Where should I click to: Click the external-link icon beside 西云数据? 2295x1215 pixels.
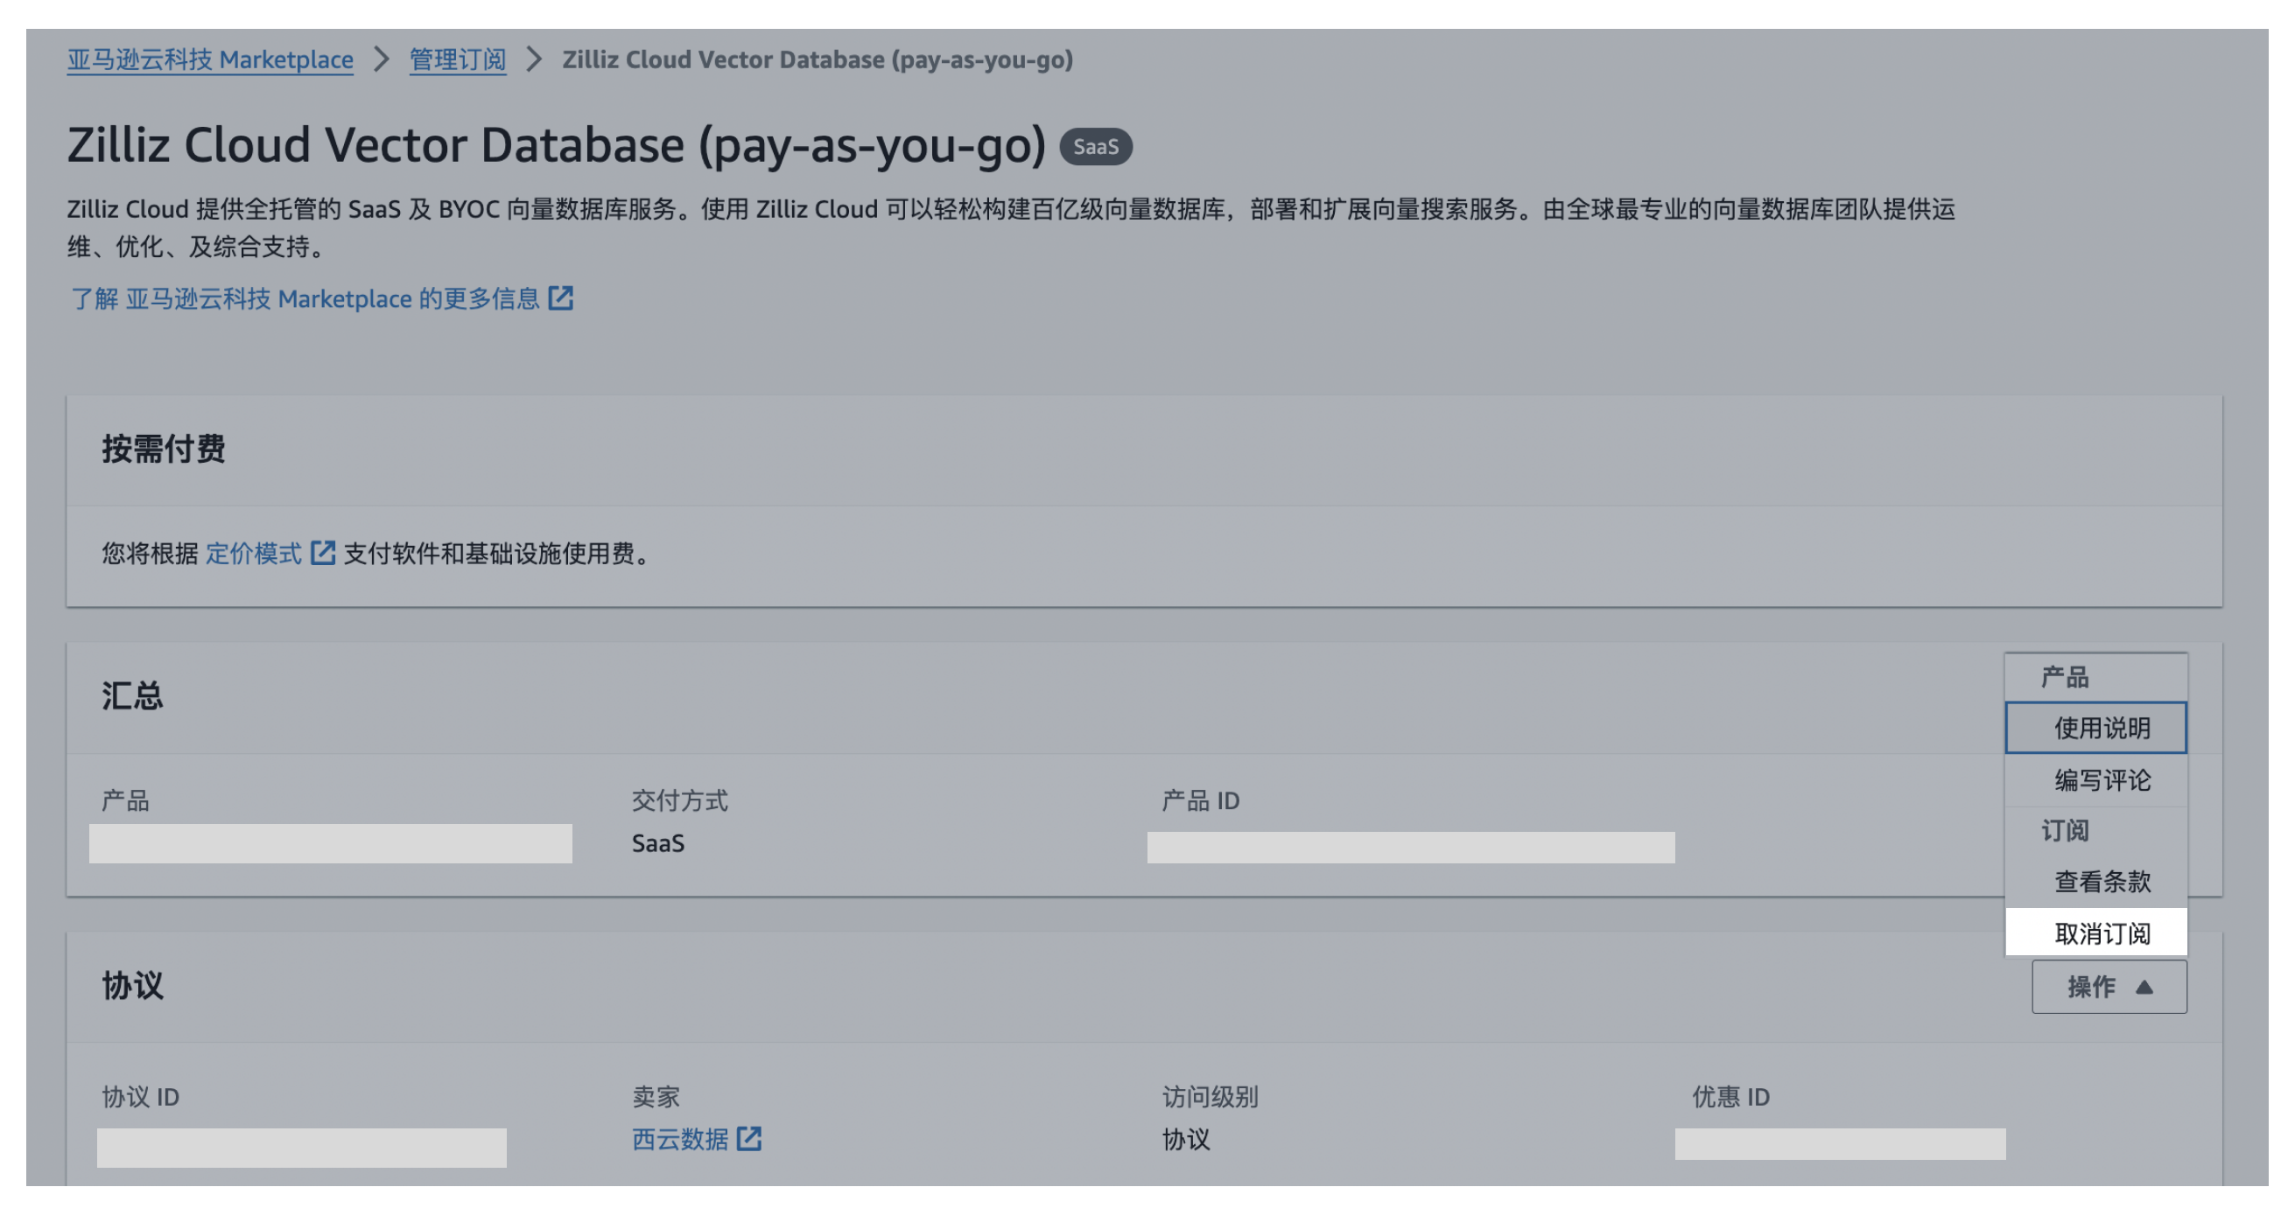click(x=749, y=1140)
